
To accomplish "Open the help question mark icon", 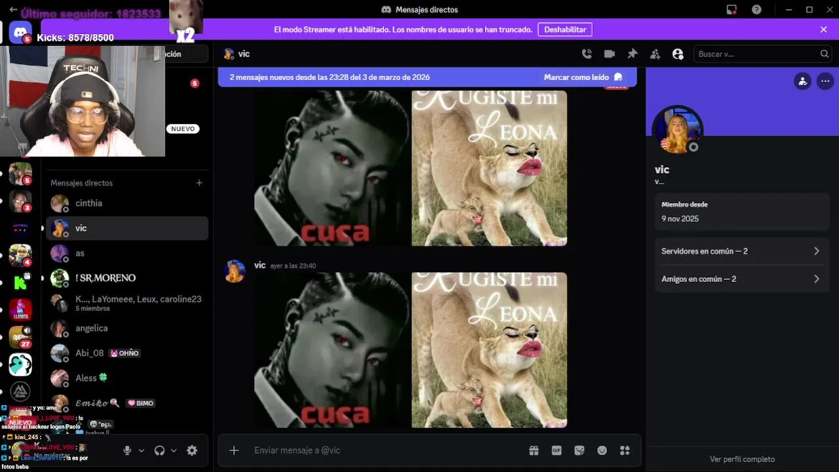I will [x=756, y=9].
